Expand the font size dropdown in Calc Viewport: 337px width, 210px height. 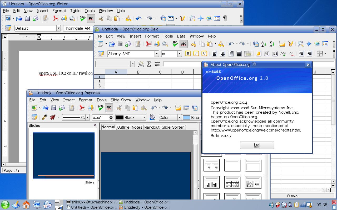(x=180, y=54)
